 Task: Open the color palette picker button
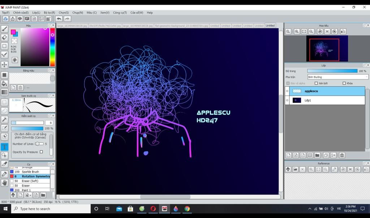coord(14,60)
